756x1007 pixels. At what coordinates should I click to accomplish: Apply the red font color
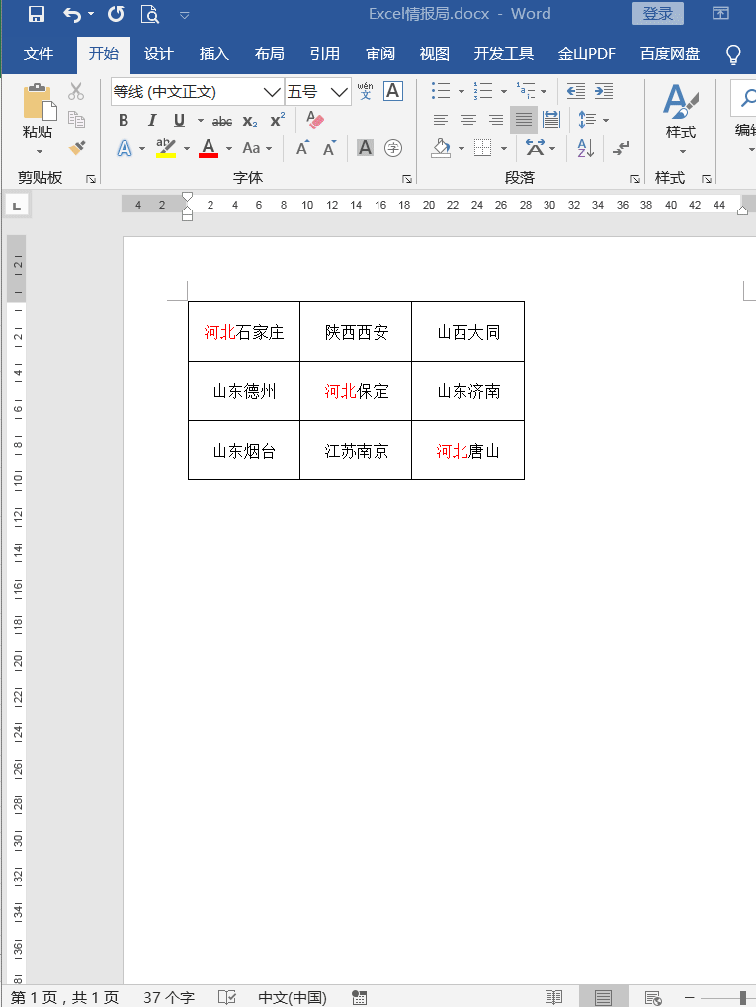(209, 148)
